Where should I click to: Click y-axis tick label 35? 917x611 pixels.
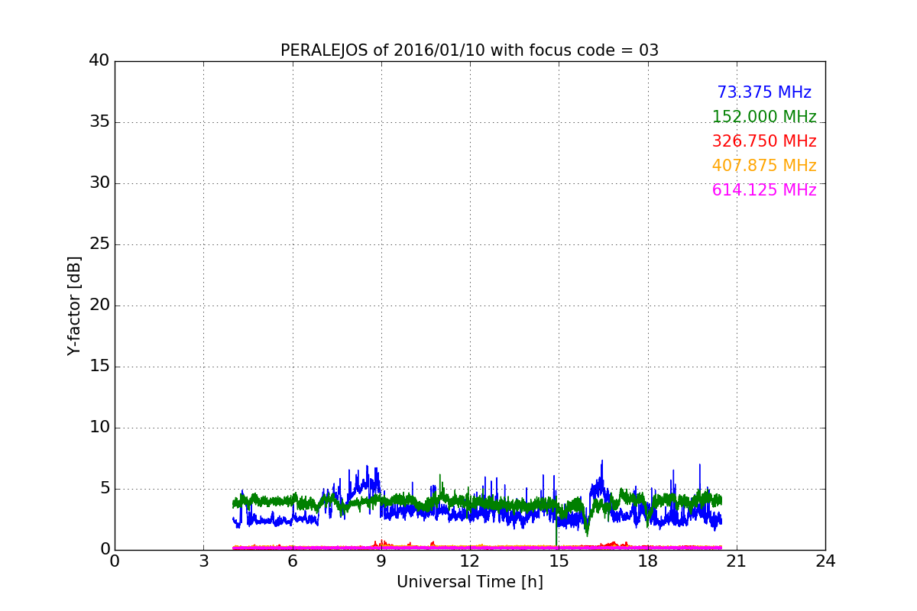pos(99,122)
